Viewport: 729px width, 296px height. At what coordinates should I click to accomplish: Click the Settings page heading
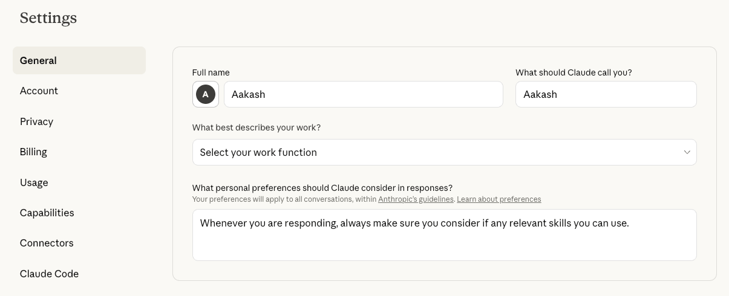(48, 18)
